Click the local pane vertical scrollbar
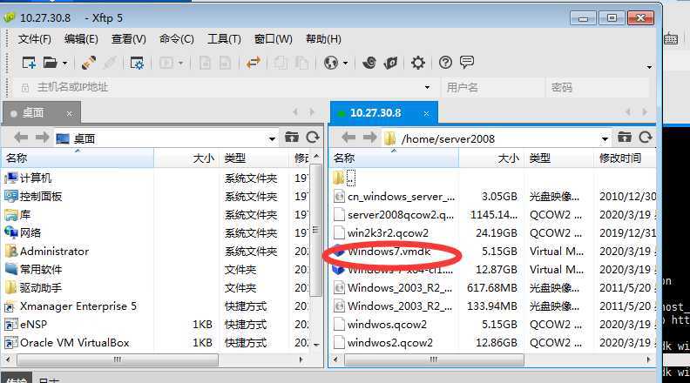Image resolution: width=690 pixels, height=383 pixels. (x=315, y=230)
